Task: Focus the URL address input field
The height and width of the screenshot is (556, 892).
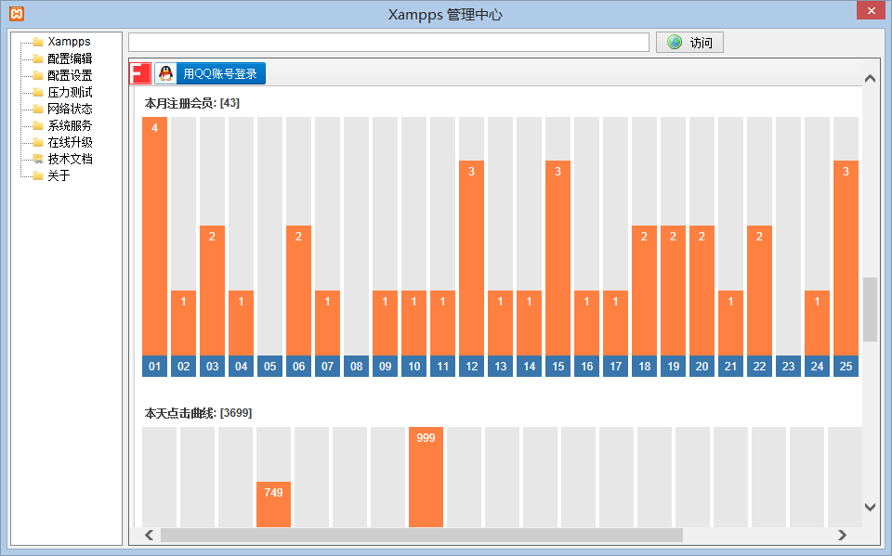Action: pyautogui.click(x=388, y=42)
